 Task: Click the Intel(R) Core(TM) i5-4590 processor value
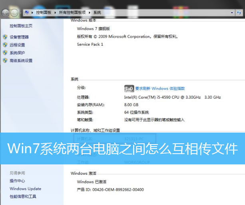173,97
